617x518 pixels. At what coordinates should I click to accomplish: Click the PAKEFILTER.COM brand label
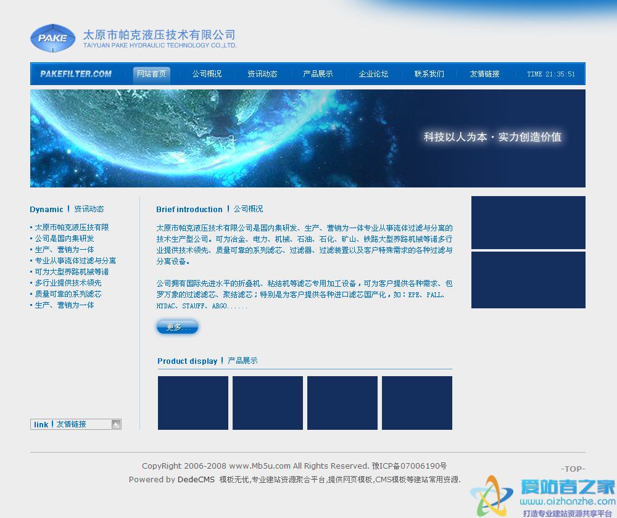click(x=75, y=74)
